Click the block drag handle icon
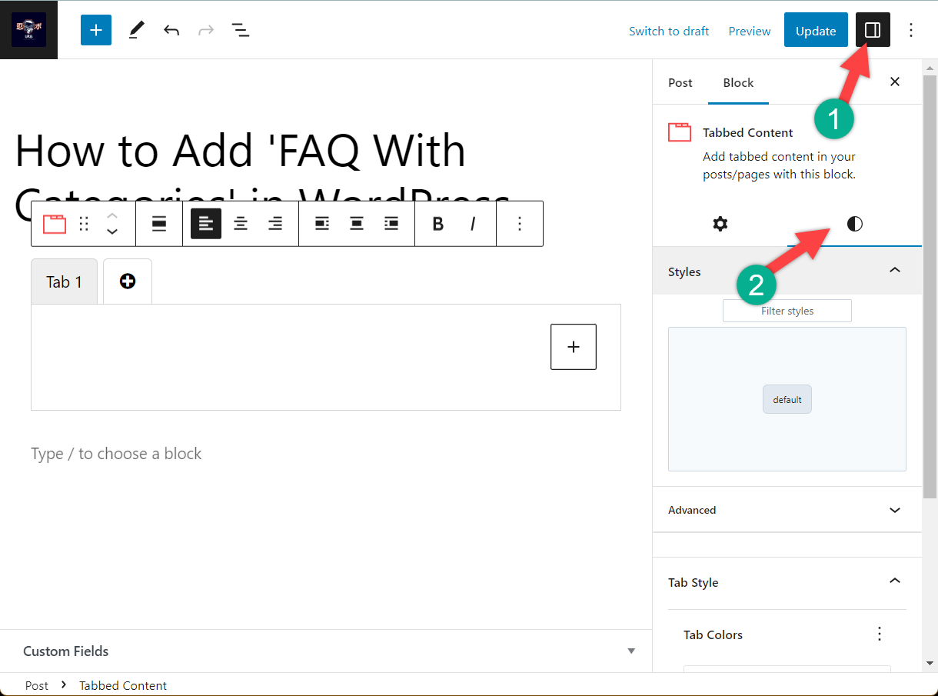This screenshot has height=696, width=938. point(84,224)
